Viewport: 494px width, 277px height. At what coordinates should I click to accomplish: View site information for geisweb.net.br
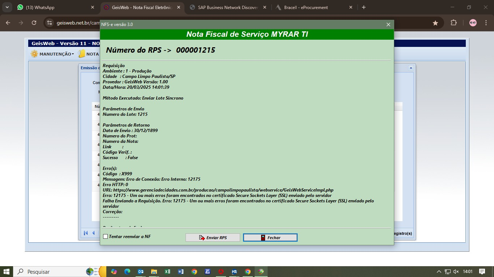click(50, 23)
